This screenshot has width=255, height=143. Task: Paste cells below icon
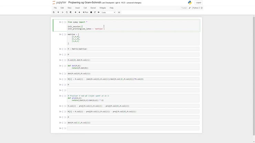pyautogui.click(x=71, y=12)
